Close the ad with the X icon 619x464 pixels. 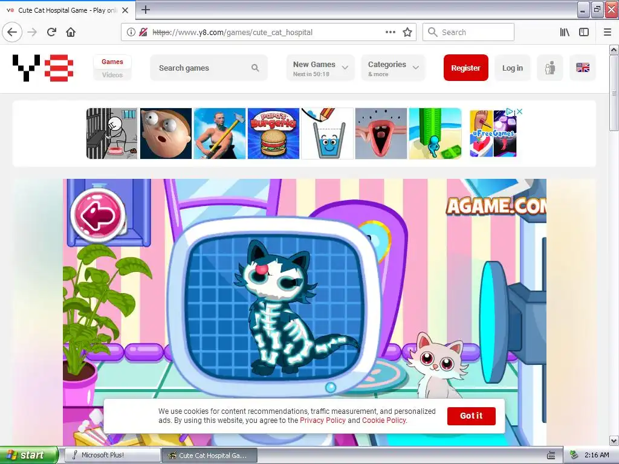520,112
